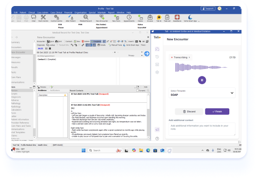
Task: Click the Tali announcements megaphone icon
Action: tap(157, 130)
